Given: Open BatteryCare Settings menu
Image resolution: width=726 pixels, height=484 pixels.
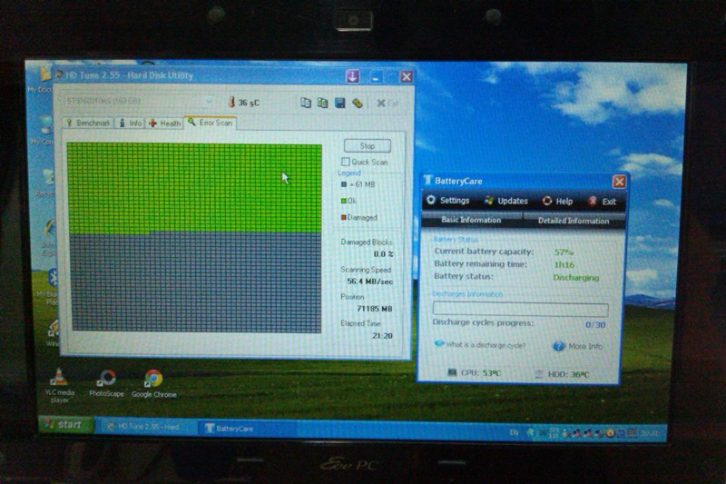Looking at the screenshot, I should point(448,201).
